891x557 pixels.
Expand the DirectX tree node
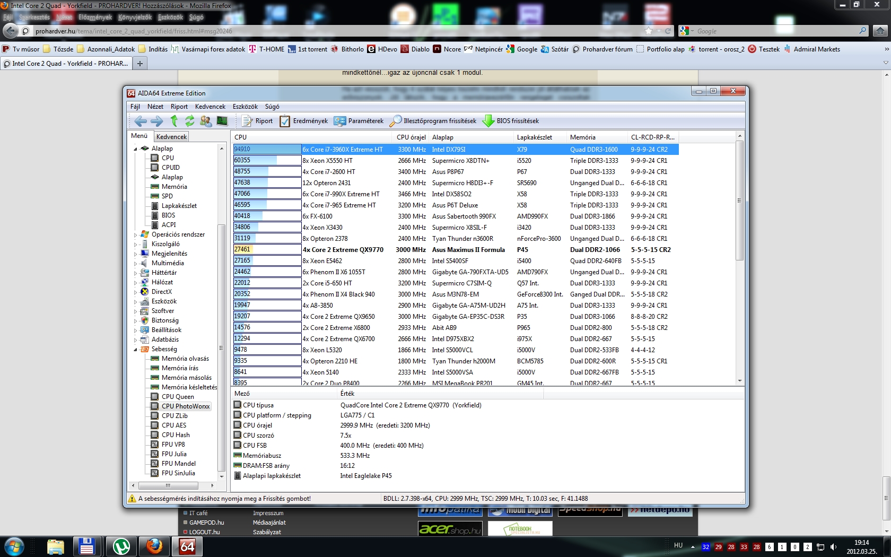point(135,292)
